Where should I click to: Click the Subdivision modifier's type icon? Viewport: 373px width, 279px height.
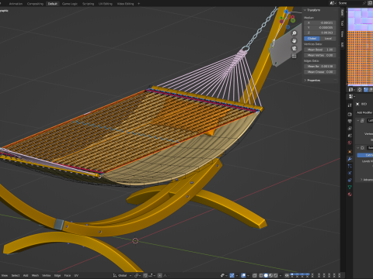(x=362, y=148)
